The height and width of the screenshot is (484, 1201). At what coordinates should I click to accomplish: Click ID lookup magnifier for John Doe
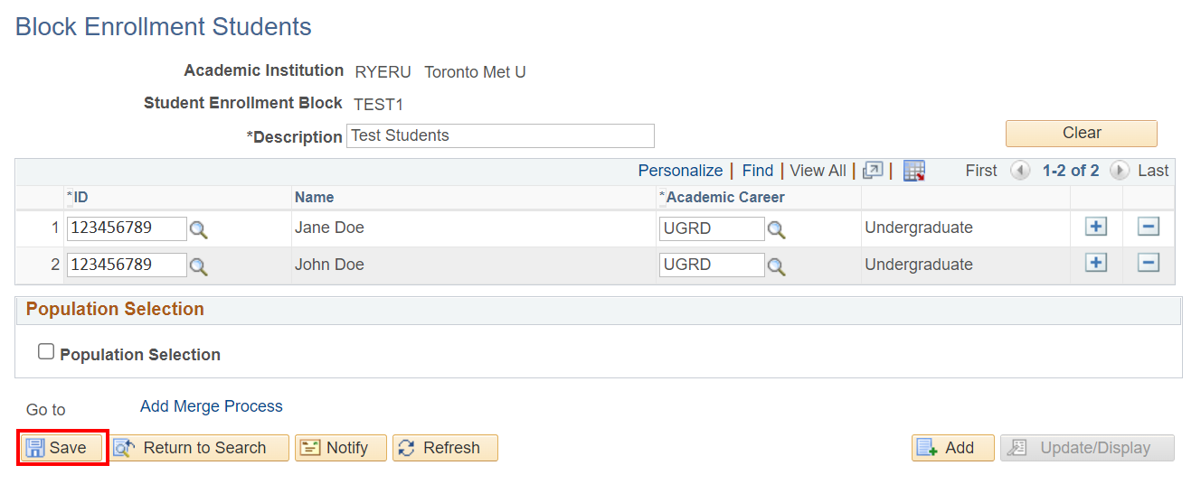tap(198, 265)
